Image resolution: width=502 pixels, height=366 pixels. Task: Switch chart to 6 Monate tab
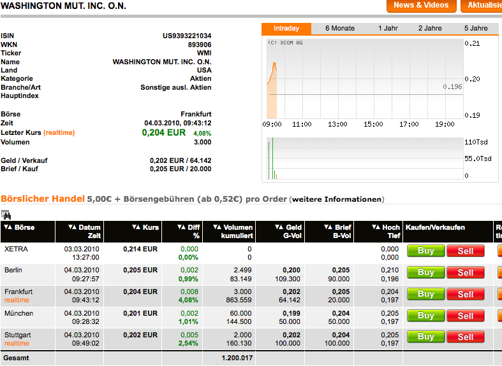coord(340,29)
